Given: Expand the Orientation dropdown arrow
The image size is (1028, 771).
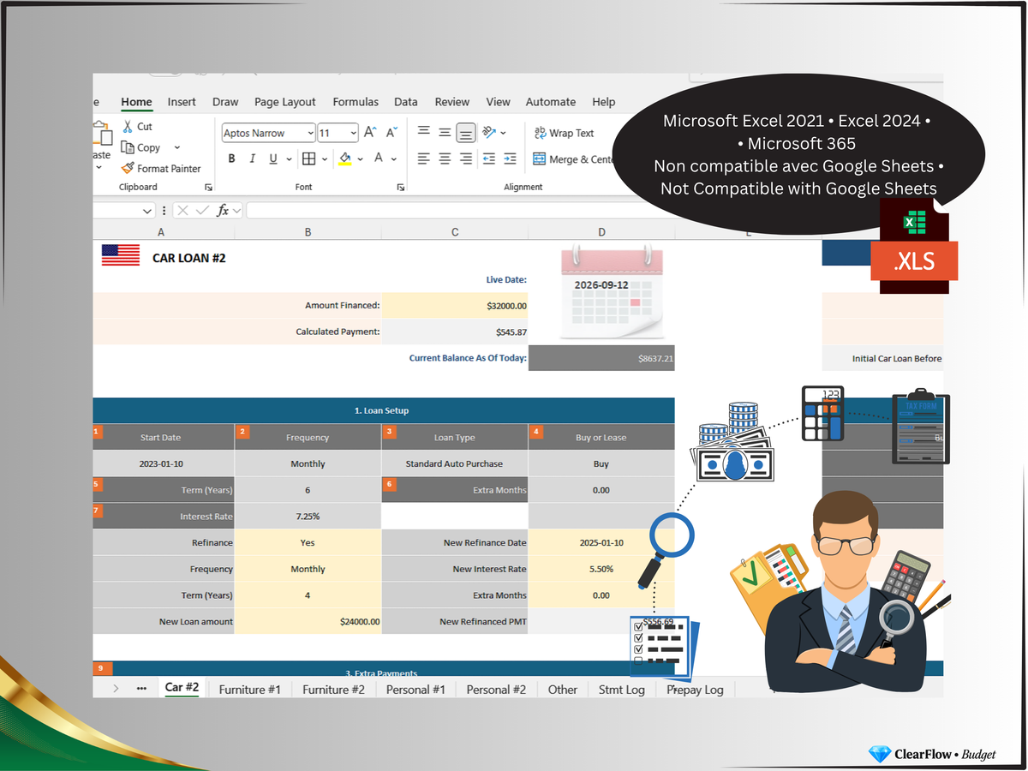Looking at the screenshot, I should click(x=503, y=132).
